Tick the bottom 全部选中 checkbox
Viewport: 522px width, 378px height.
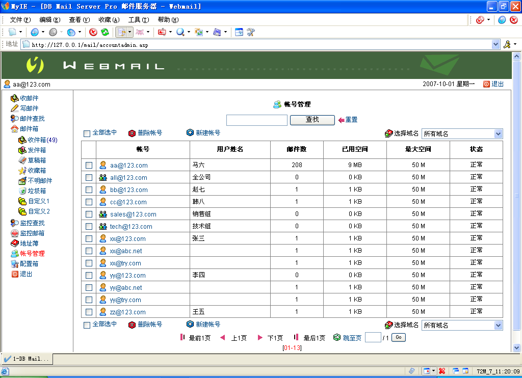pos(87,325)
